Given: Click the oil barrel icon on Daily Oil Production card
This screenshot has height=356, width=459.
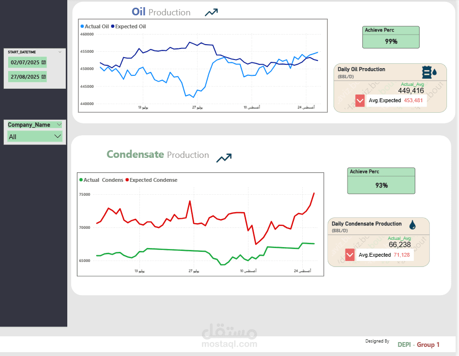Looking at the screenshot, I should [x=426, y=72].
